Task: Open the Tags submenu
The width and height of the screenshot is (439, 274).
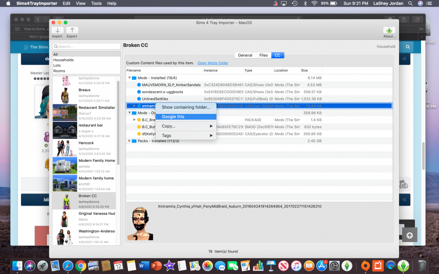Action: click(186, 135)
